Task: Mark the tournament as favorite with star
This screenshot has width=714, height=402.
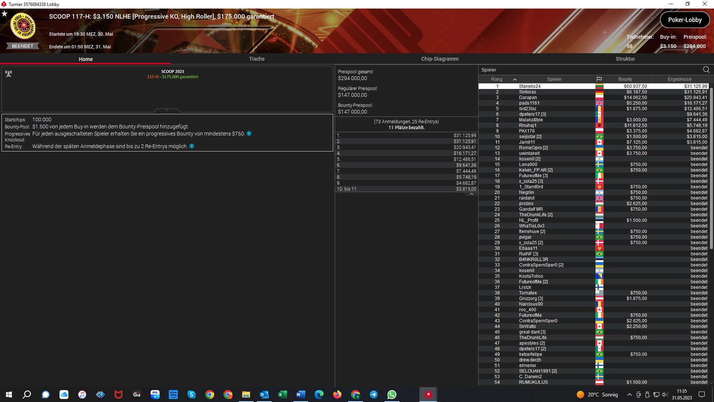Action: (4, 14)
